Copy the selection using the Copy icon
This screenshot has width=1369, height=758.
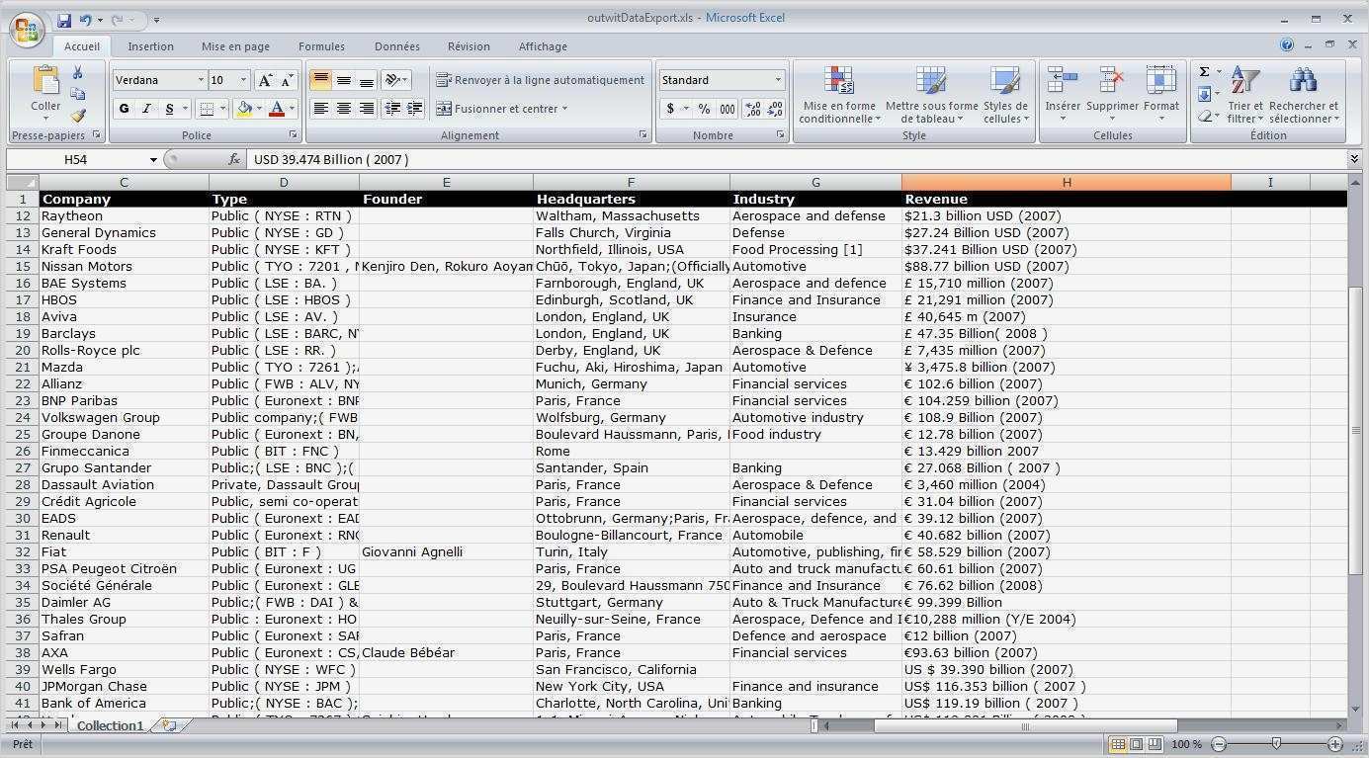[78, 94]
